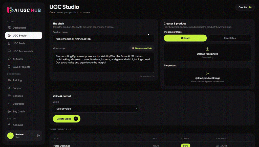This screenshot has width=259, height=147.
Task: Click the Support icon in sidebar
Action: click(x=9, y=88)
